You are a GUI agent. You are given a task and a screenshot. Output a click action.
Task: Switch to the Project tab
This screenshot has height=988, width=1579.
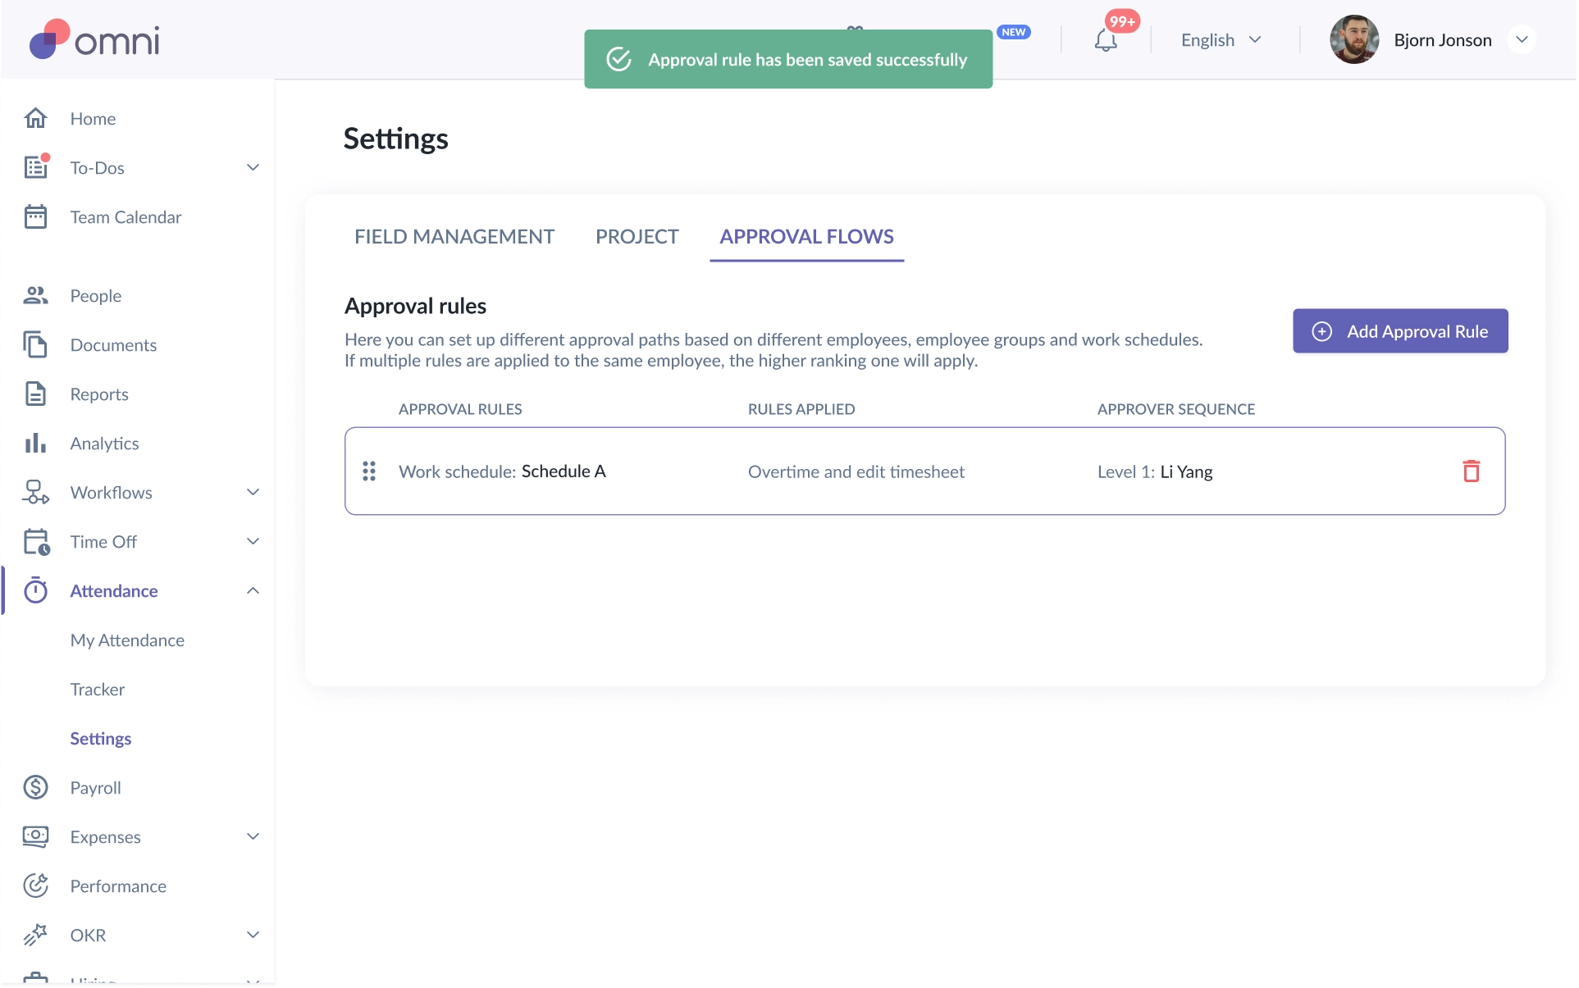(637, 236)
